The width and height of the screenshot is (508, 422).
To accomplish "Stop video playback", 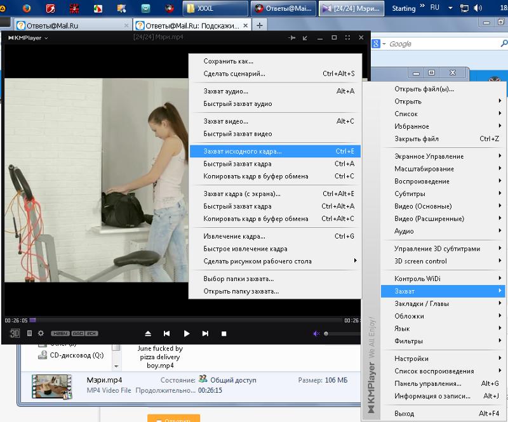I will coord(224,334).
